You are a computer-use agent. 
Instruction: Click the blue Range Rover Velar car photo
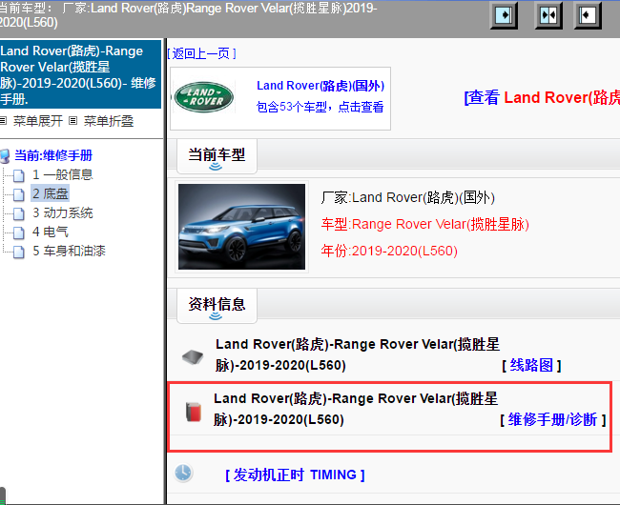241,227
